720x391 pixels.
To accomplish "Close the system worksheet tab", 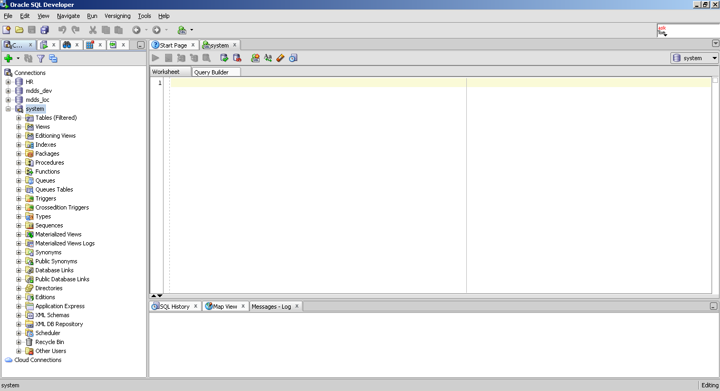I will 235,45.
